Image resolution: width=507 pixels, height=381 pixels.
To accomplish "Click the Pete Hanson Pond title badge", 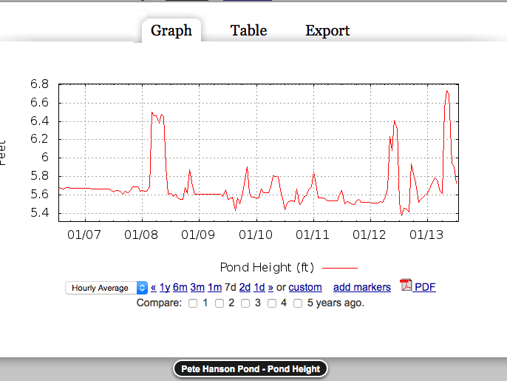I will [x=251, y=369].
